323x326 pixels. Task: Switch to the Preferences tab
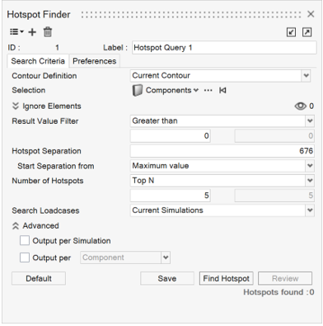point(95,61)
